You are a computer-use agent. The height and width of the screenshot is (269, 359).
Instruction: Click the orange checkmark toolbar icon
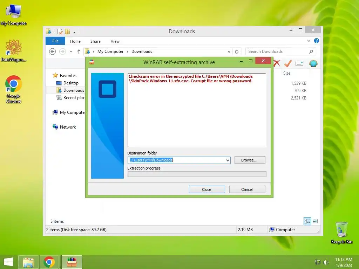[288, 63]
